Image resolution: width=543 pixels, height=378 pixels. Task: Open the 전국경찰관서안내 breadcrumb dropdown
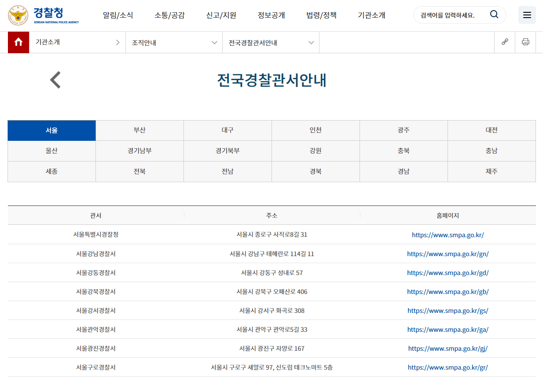pyautogui.click(x=271, y=42)
